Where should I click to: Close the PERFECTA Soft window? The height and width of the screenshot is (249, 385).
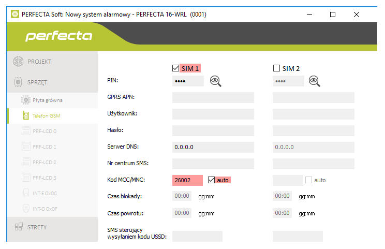(x=357, y=14)
